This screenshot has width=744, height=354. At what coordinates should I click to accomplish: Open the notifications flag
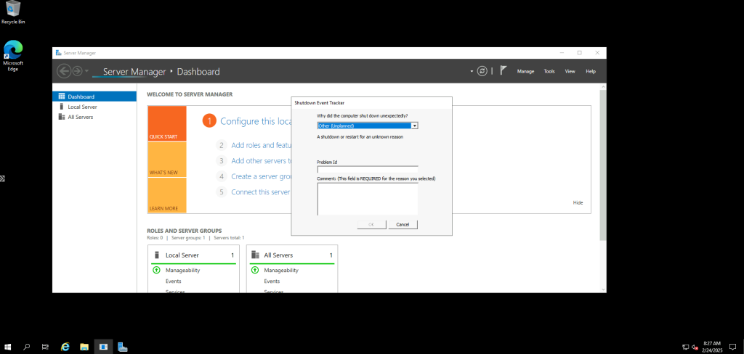coord(504,70)
